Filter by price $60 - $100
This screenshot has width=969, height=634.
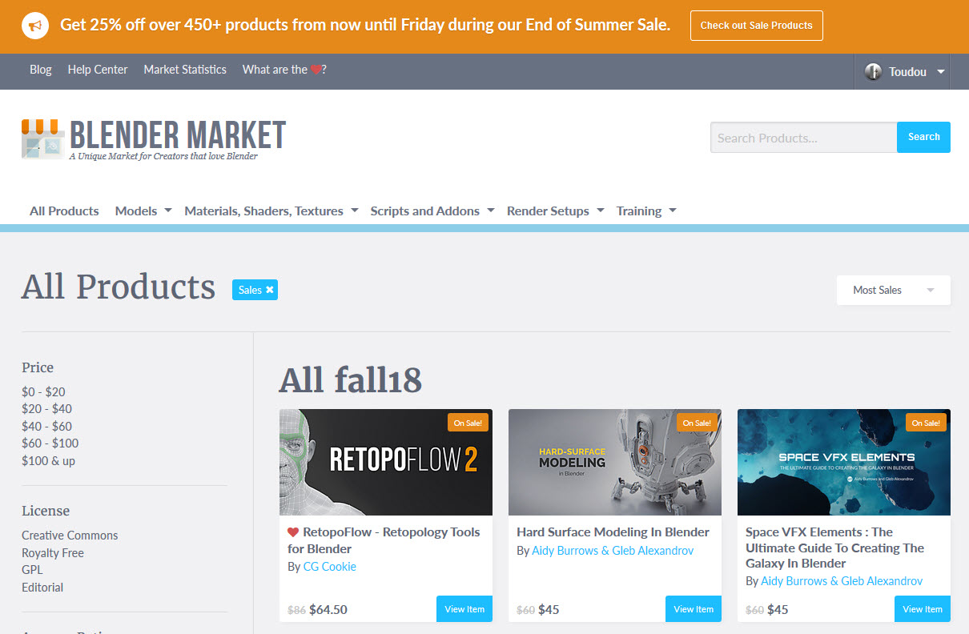click(50, 443)
